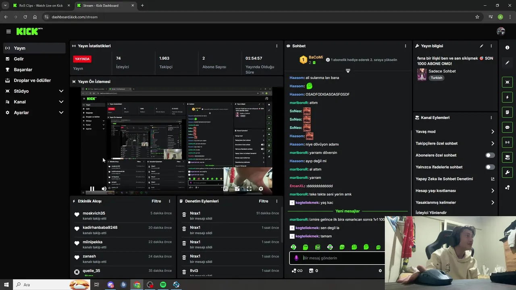The width and height of the screenshot is (516, 290).
Task: Click İzleyici Yönlendir option
Action: (x=431, y=213)
